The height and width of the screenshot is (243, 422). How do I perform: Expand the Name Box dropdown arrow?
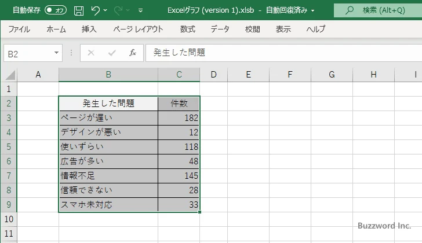click(x=57, y=53)
